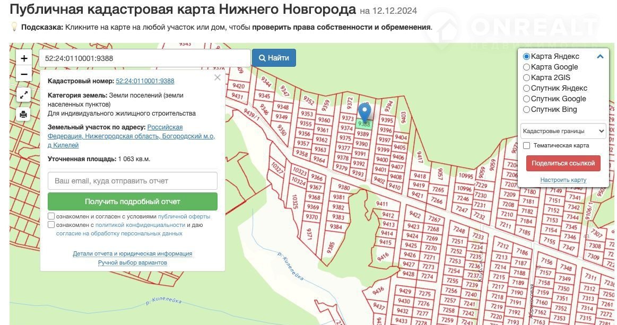Viewport: 617px width, 325px height.
Task: Check the политикой конфиденциальности consent box
Action: pyautogui.click(x=51, y=225)
